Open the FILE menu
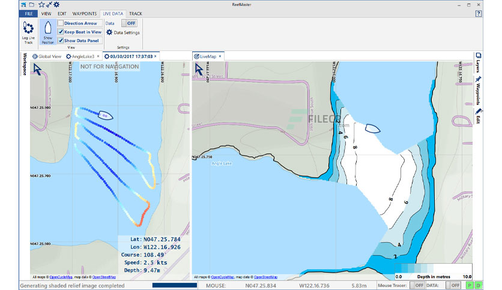Screen dimensions: 502x290 (28, 14)
